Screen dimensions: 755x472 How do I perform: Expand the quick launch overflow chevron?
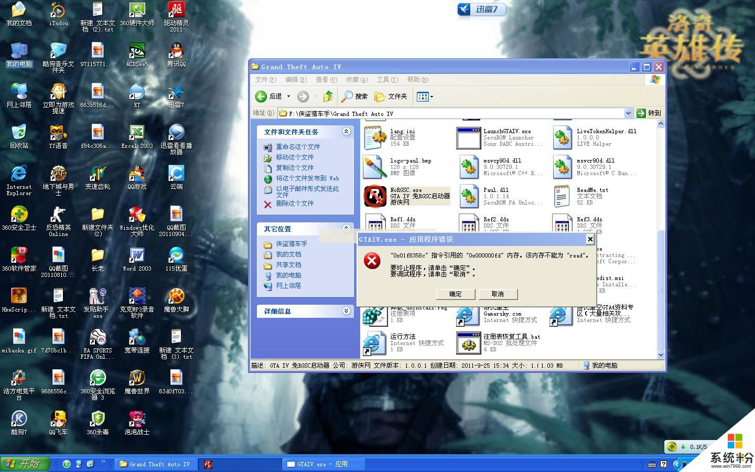[103, 462]
